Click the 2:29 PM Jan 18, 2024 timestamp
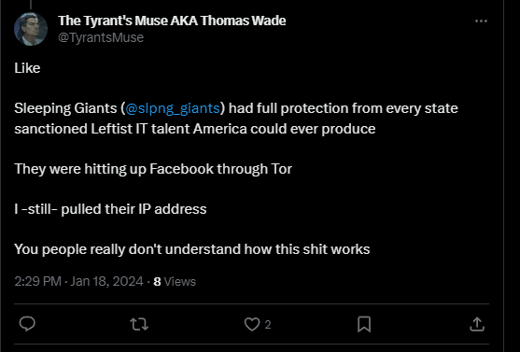 pos(78,281)
